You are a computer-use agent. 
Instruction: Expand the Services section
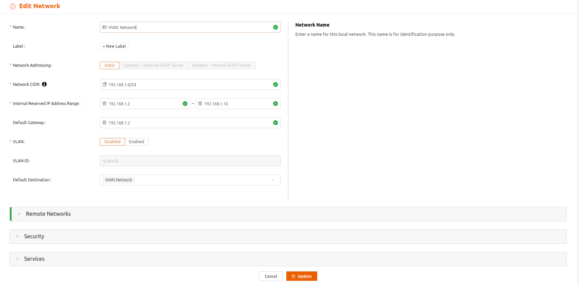pos(288,259)
